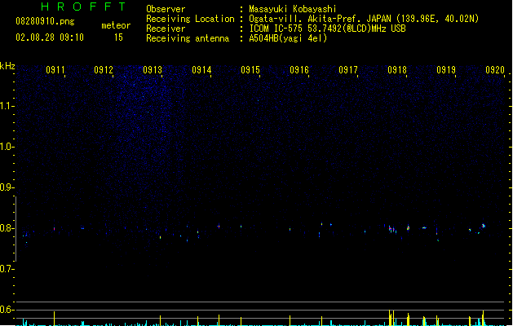
Task: Click the 0916 time marker
Action: coord(299,70)
